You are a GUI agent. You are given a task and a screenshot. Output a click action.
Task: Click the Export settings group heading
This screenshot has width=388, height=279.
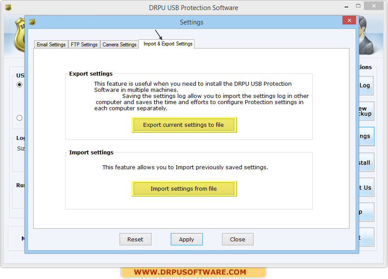(91, 73)
